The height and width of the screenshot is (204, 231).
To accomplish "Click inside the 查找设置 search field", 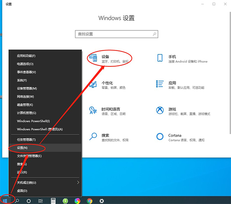I will point(117,34).
